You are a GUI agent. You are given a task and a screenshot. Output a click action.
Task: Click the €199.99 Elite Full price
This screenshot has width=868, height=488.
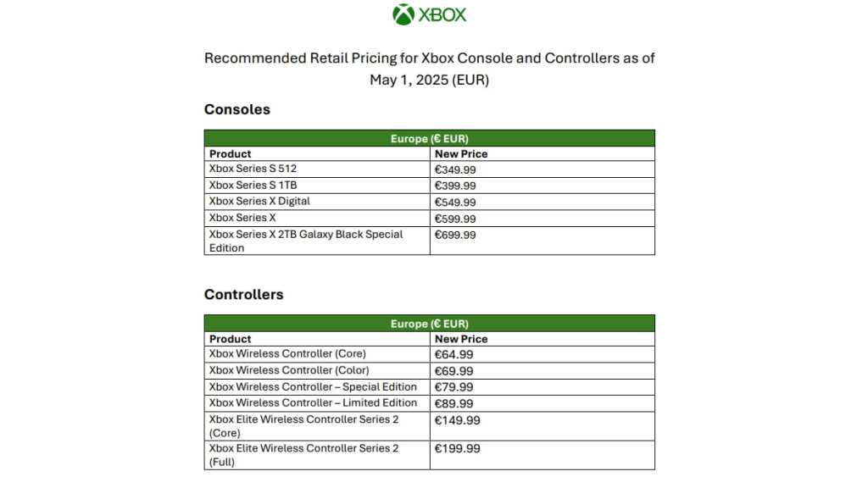457,449
